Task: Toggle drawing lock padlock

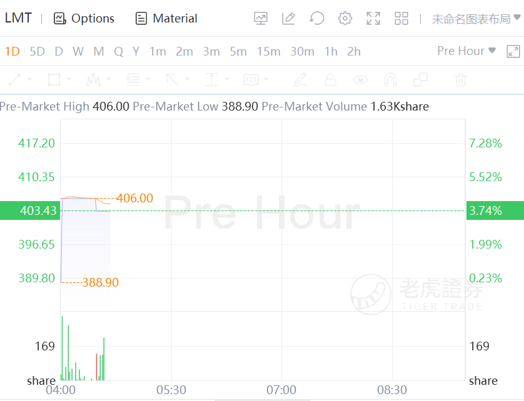Action: (x=330, y=80)
